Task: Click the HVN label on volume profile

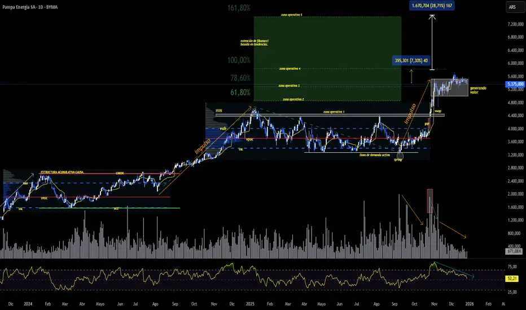Action: (x=219, y=110)
